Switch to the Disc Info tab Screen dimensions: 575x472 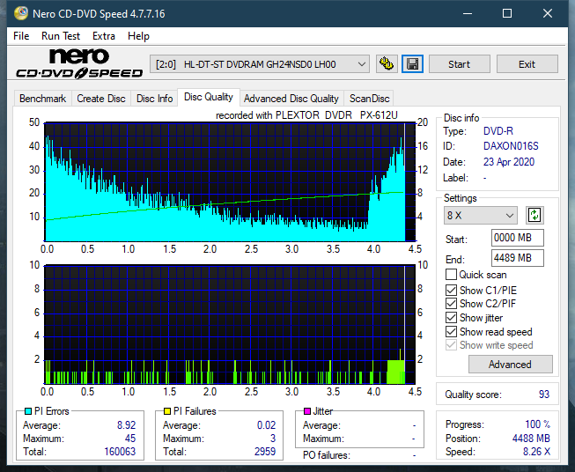[x=154, y=99]
